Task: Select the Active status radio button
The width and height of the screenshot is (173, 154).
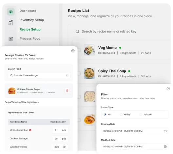Action: (x=121, y=115)
